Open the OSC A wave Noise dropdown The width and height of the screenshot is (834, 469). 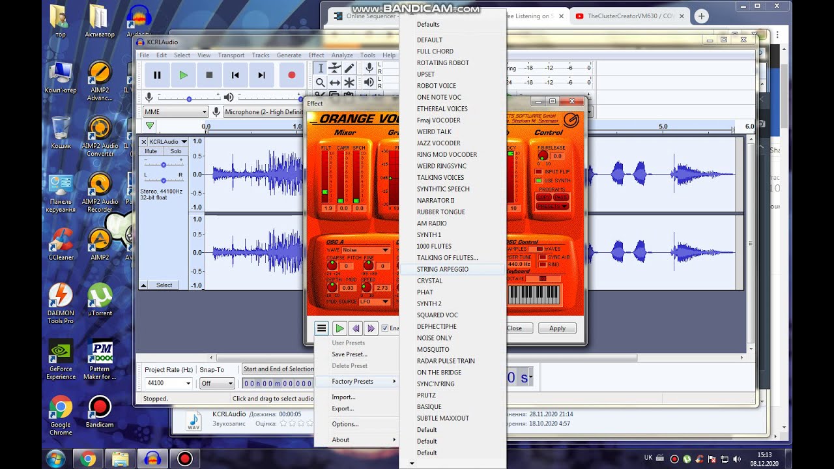pyautogui.click(x=366, y=250)
